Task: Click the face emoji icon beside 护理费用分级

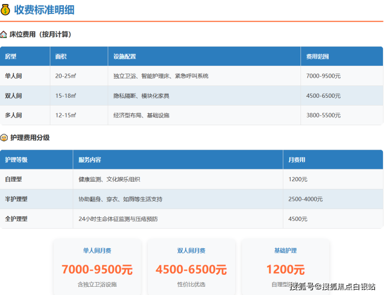Action: pos(4,138)
